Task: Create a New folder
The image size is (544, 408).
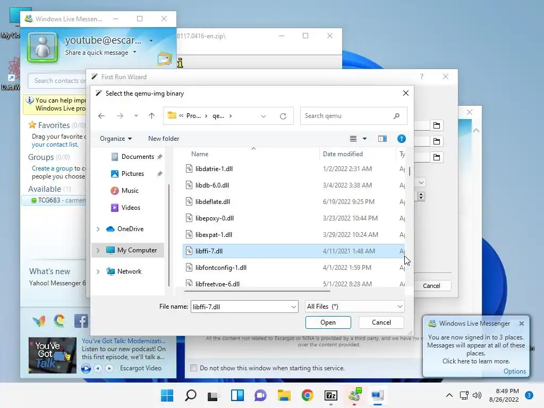Action: coord(164,139)
